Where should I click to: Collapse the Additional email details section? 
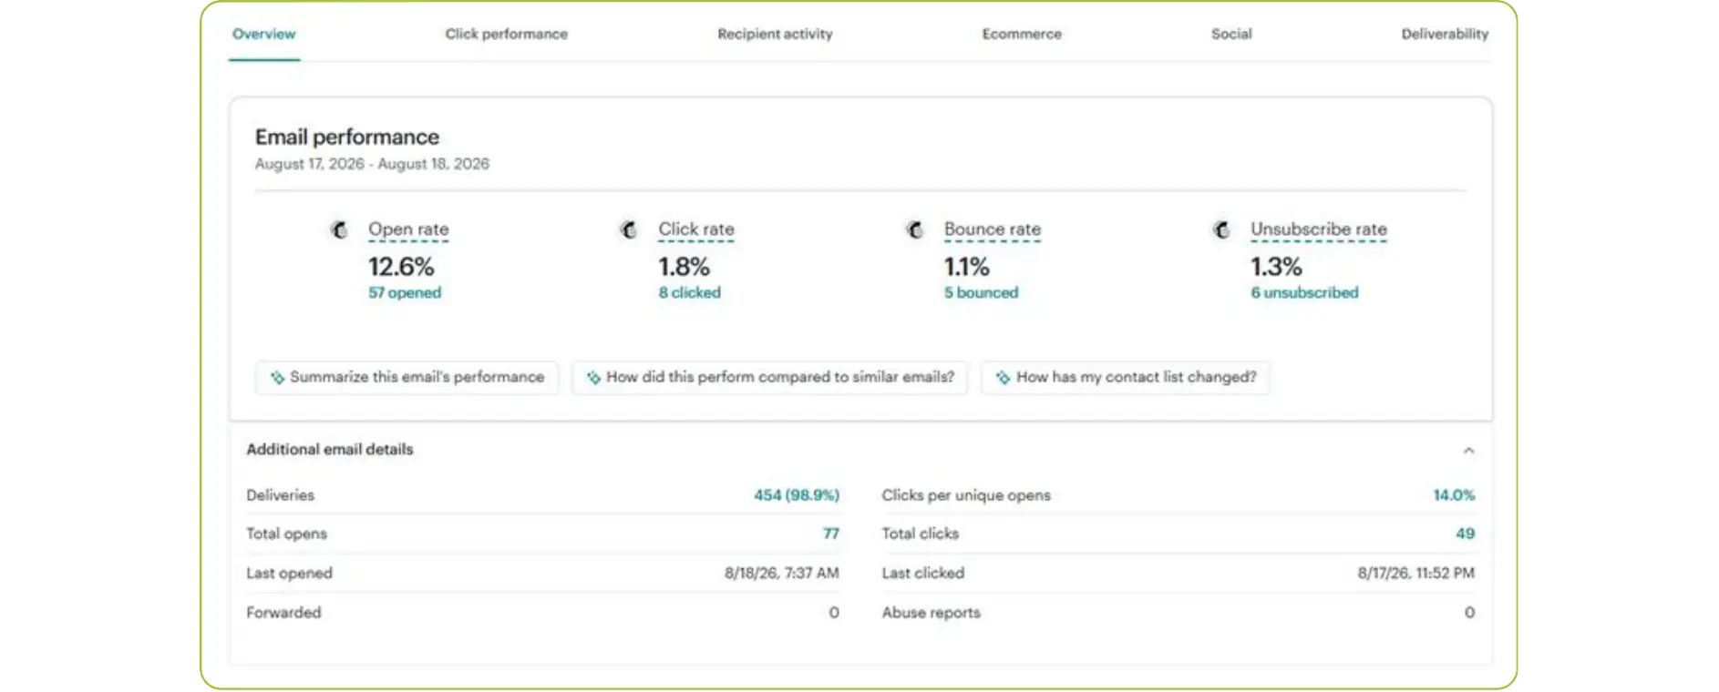tap(1468, 450)
